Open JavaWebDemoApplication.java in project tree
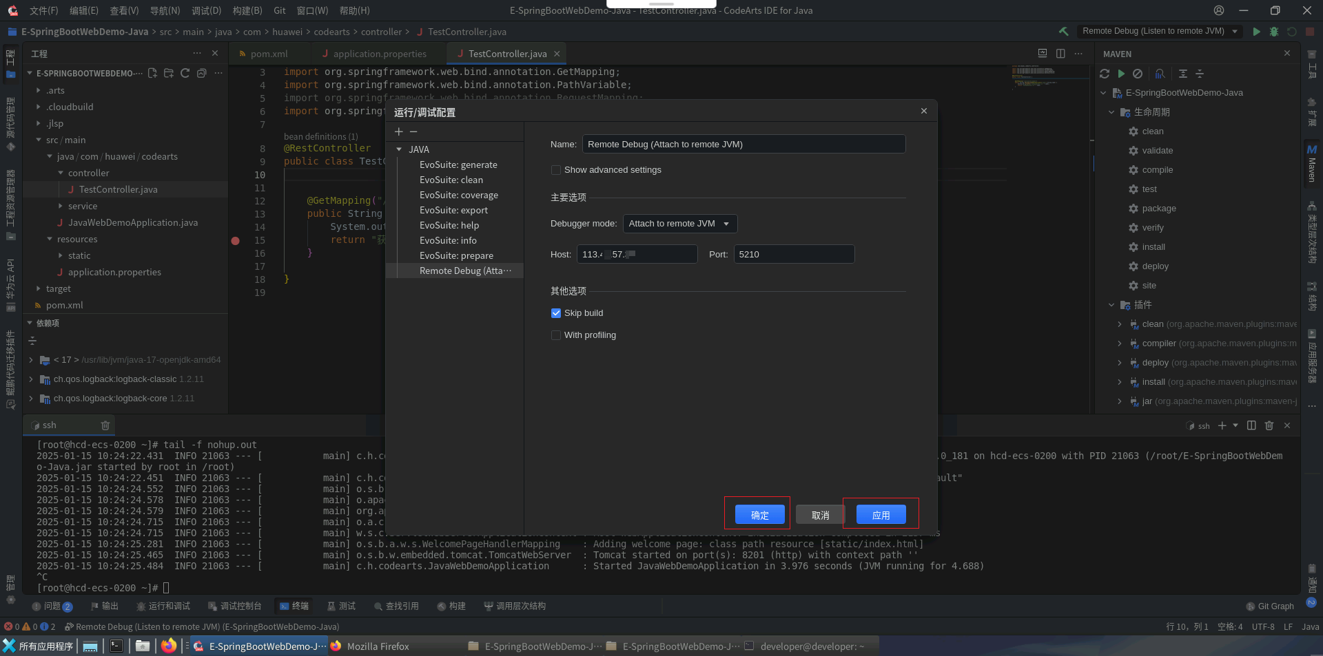The height and width of the screenshot is (656, 1323). click(133, 223)
